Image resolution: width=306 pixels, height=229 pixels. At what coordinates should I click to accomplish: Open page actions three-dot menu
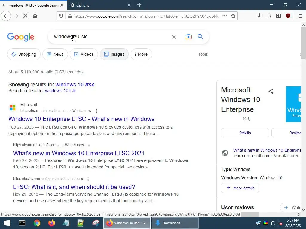(x=225, y=16)
